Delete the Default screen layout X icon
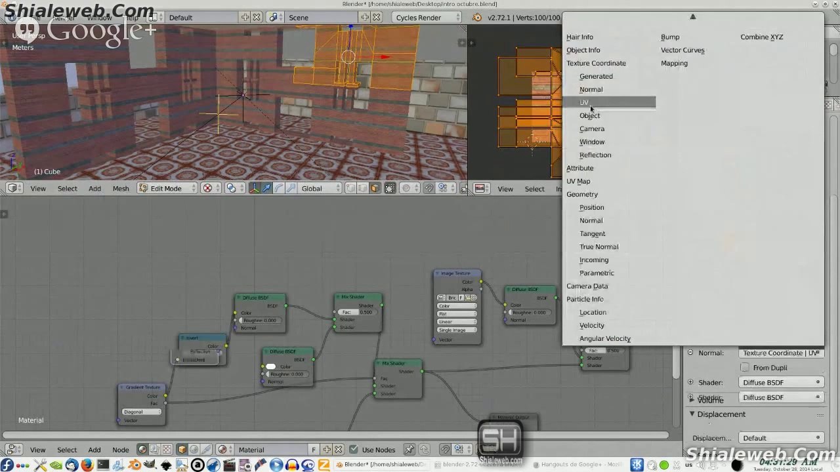Image resolution: width=840 pixels, height=472 pixels. click(257, 18)
